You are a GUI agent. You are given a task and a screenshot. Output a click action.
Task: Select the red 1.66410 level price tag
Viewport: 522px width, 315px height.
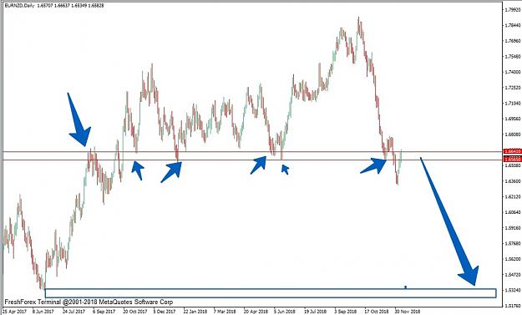click(x=513, y=151)
